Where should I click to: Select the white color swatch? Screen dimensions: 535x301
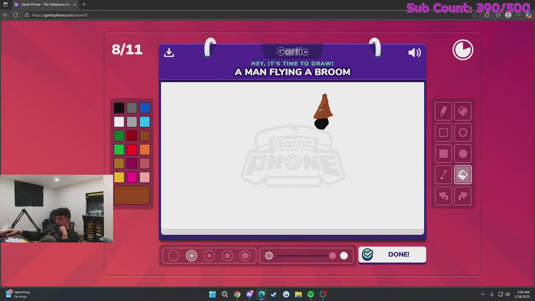coord(119,122)
